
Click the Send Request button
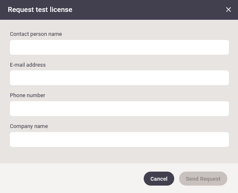click(x=203, y=179)
